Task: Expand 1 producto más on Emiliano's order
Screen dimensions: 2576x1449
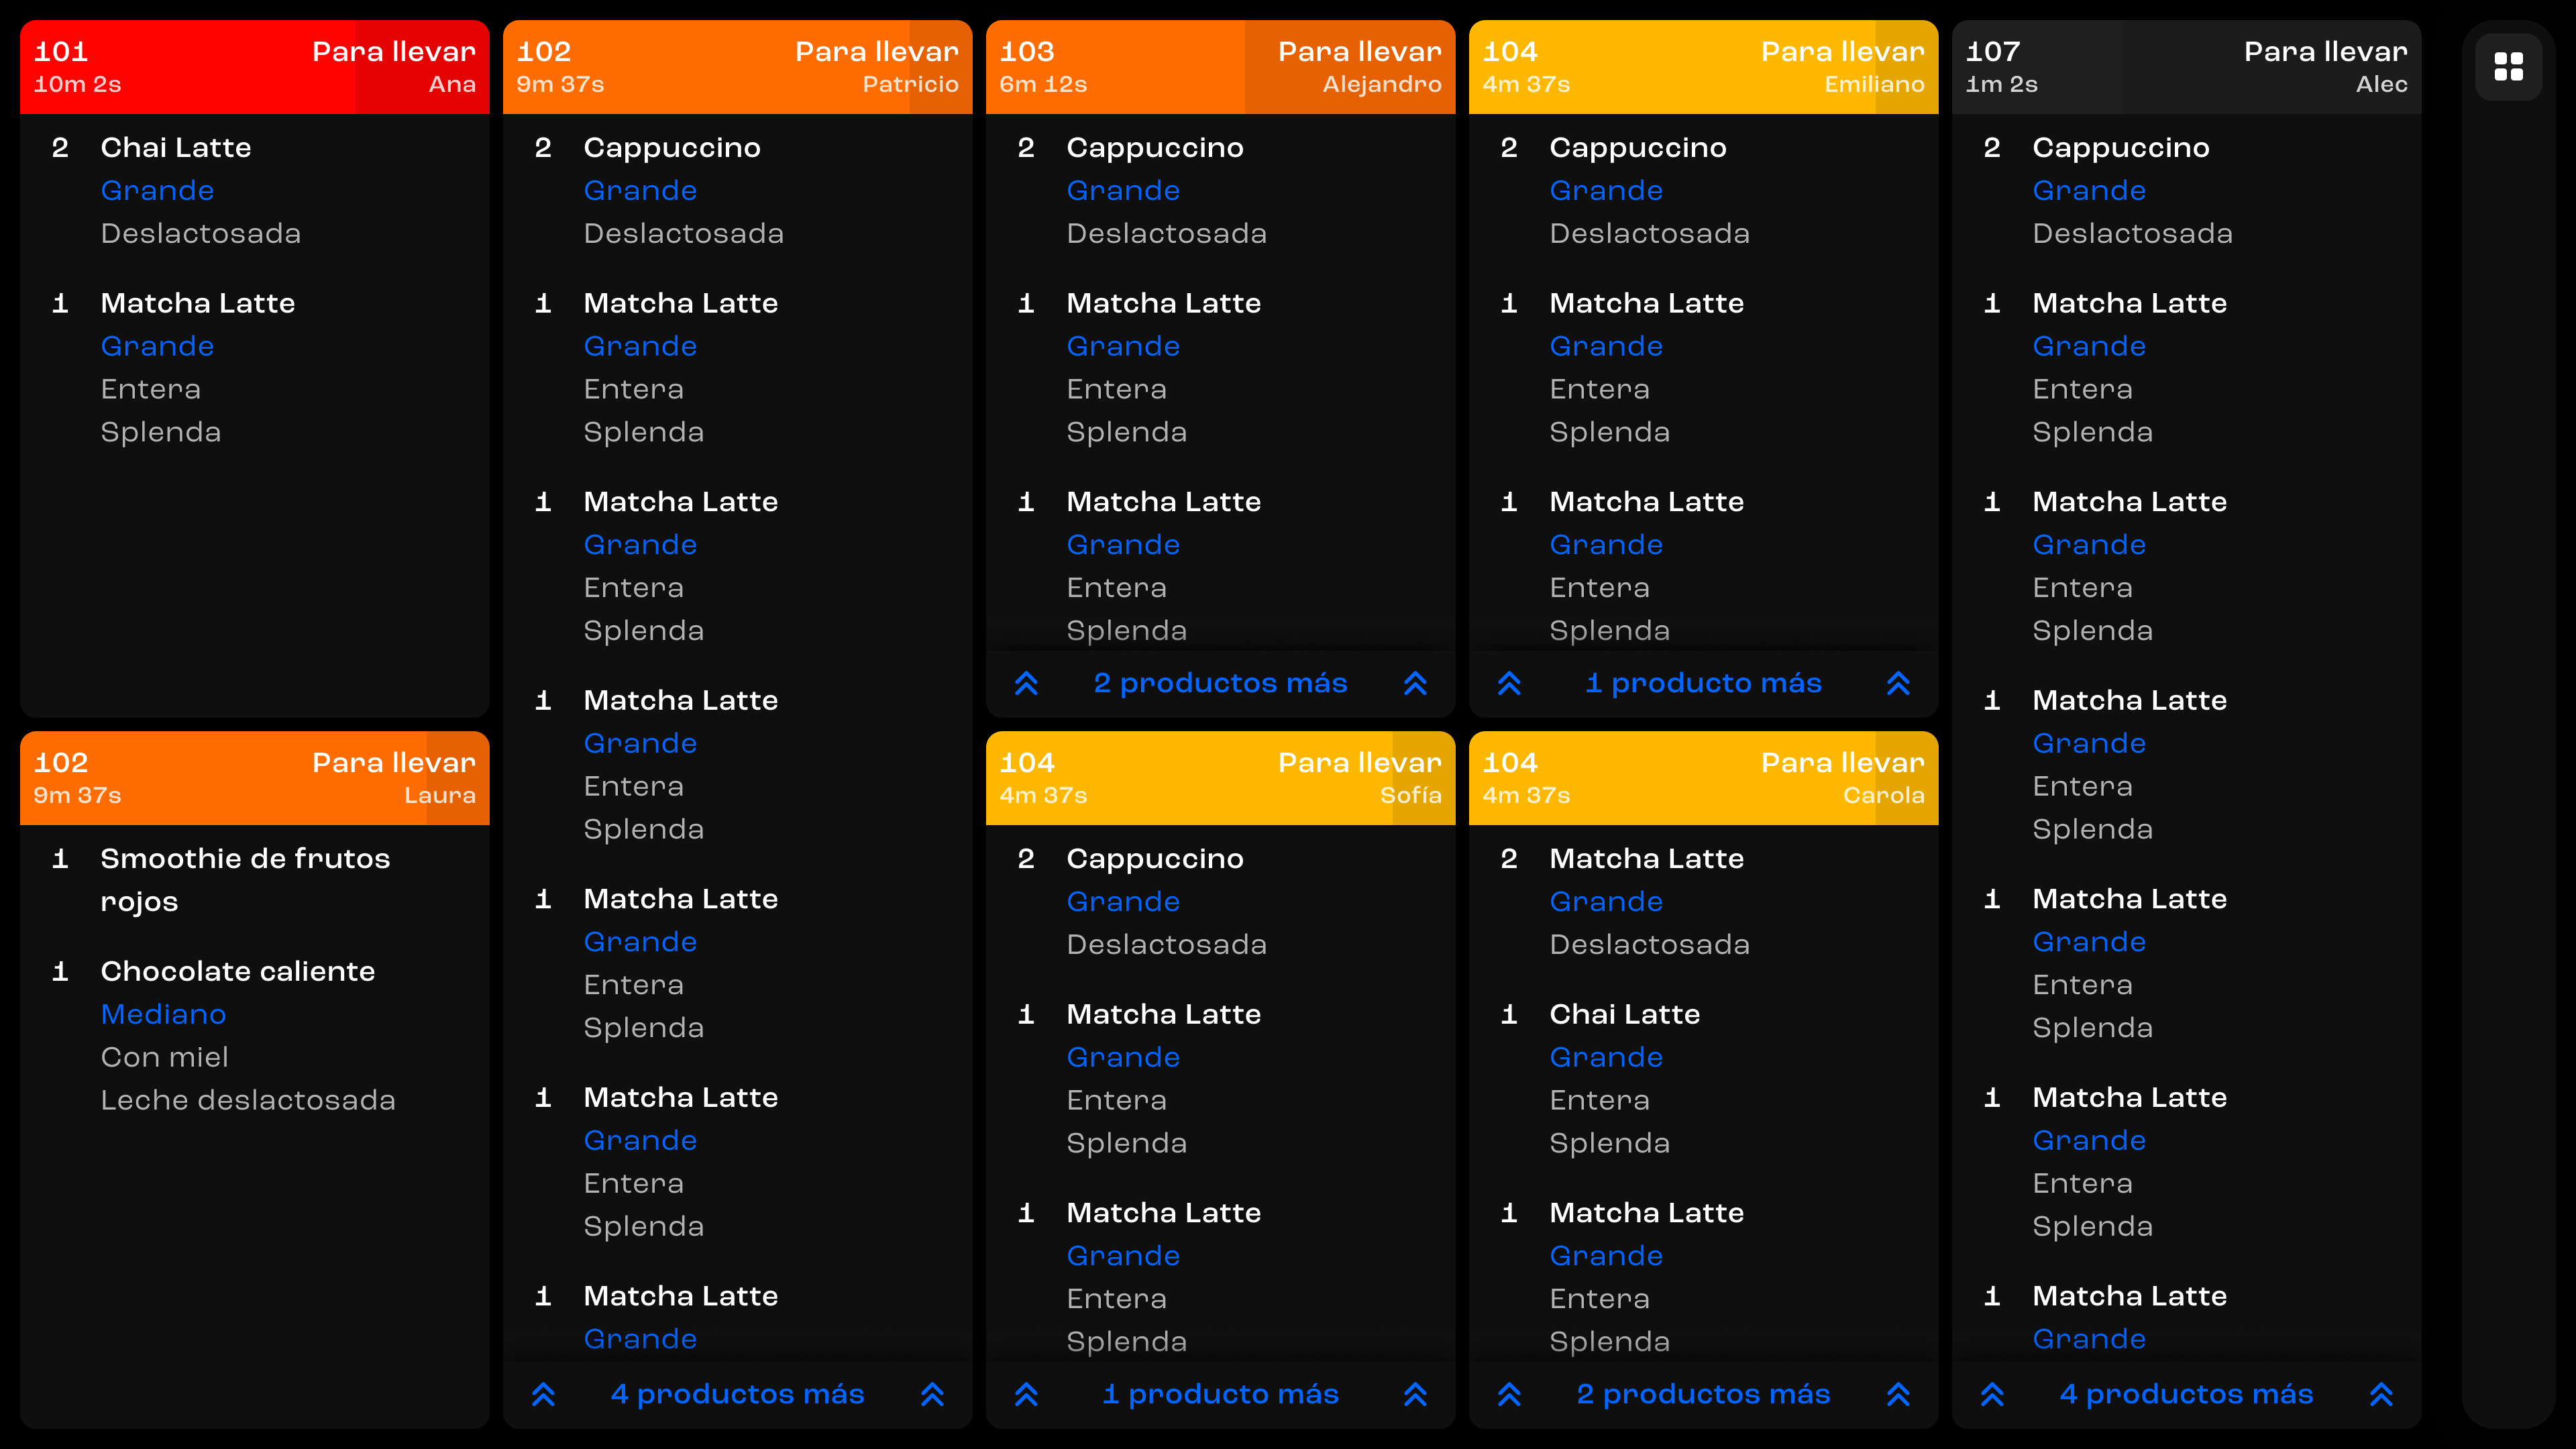Action: pyautogui.click(x=1703, y=683)
